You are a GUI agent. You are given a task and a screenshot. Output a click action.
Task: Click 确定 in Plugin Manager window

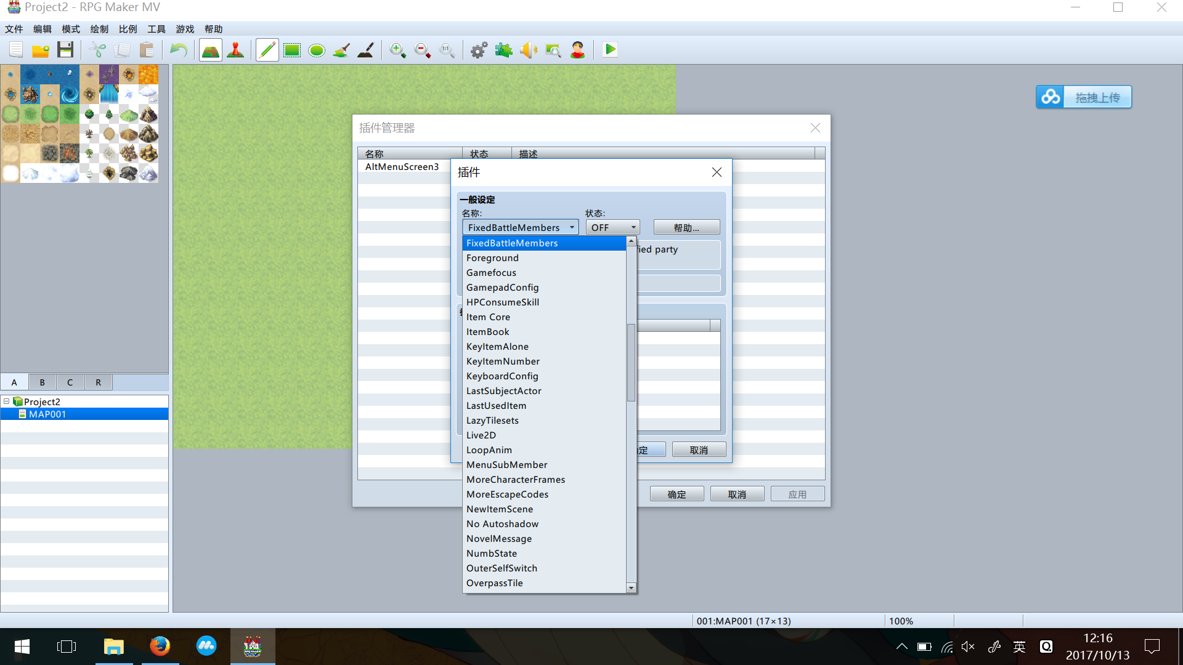coord(677,494)
